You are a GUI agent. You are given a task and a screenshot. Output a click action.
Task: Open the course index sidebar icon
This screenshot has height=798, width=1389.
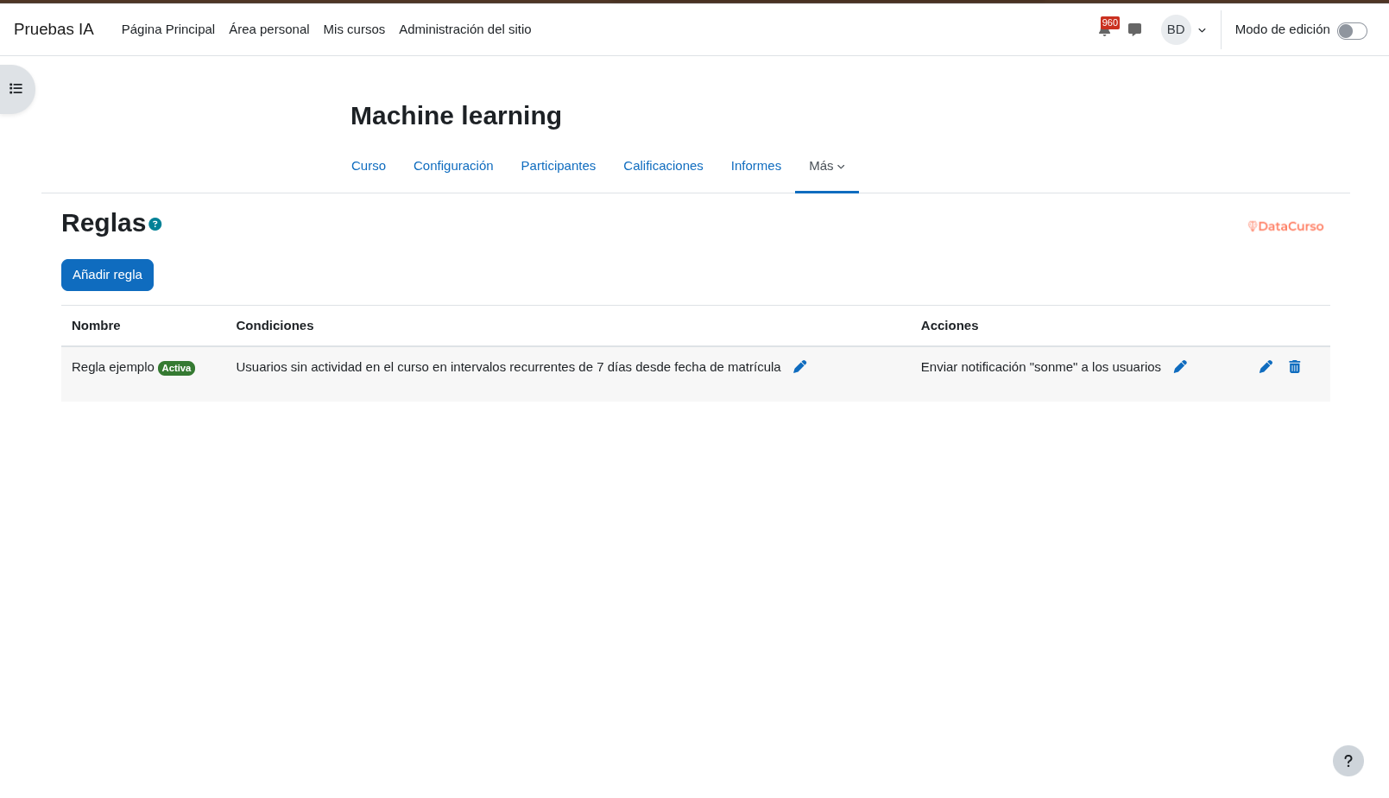coord(15,88)
